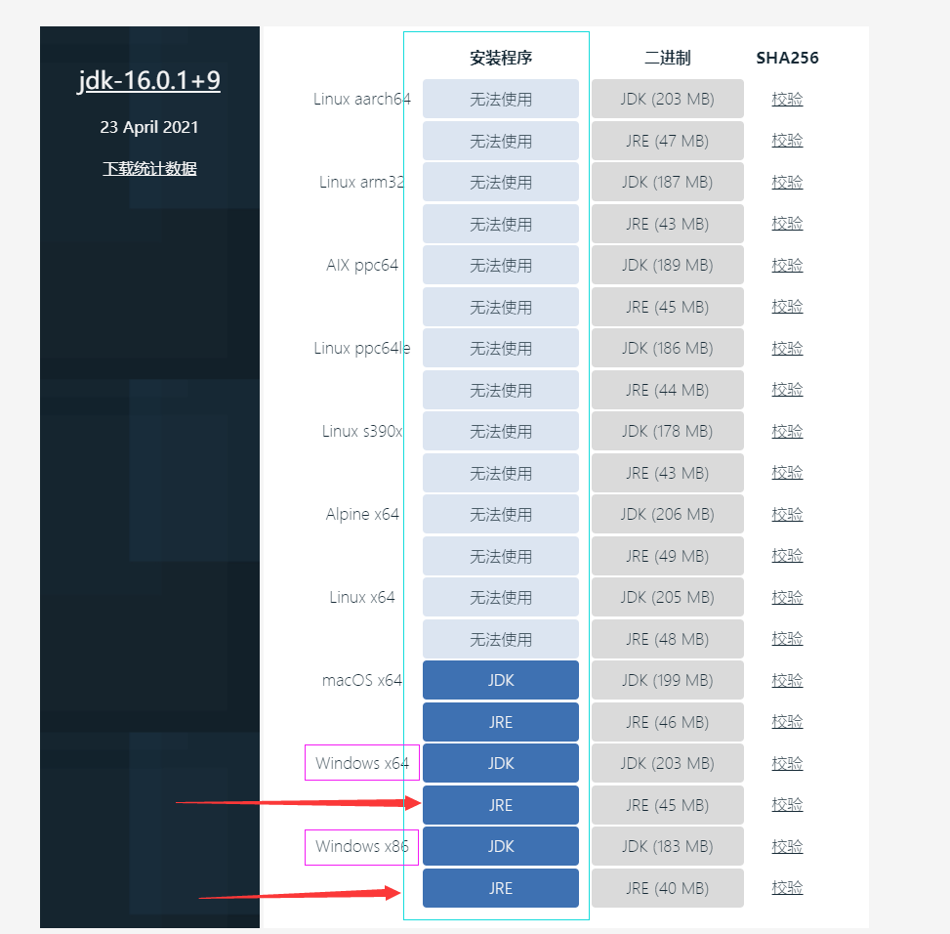Download JRE (46 MB) binary

(x=668, y=722)
